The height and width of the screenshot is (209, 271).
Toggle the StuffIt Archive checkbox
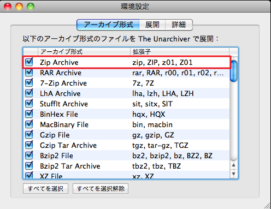tap(29, 104)
